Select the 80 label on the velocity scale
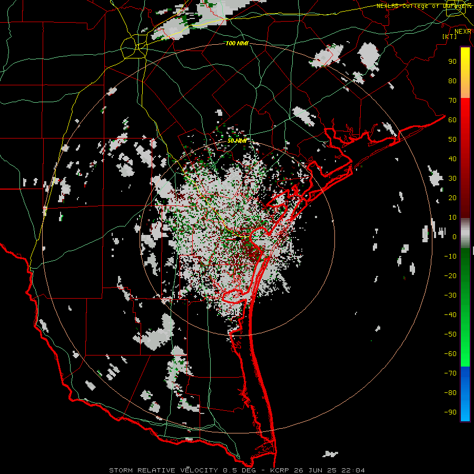This screenshot has width=474, height=474. point(452,81)
